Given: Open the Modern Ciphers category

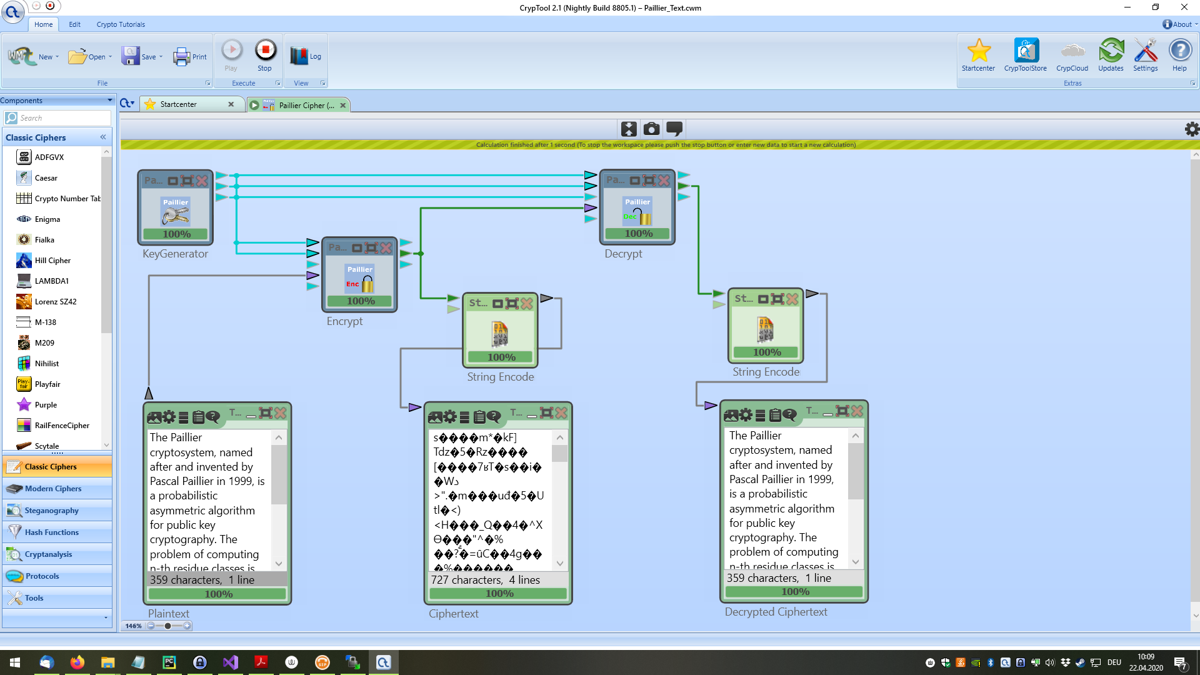Looking at the screenshot, I should (57, 489).
